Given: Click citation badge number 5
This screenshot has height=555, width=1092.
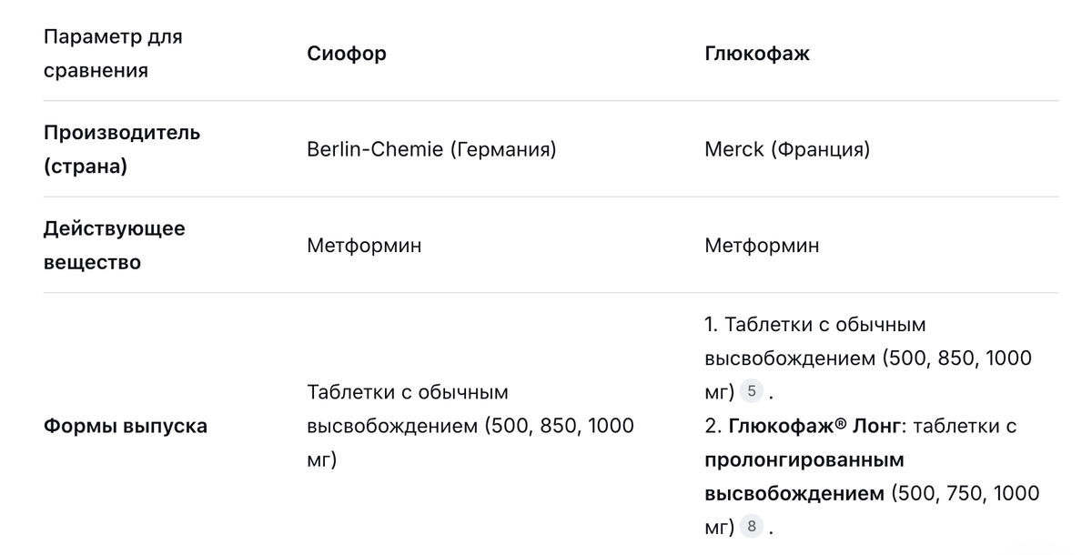Looking at the screenshot, I should (751, 392).
